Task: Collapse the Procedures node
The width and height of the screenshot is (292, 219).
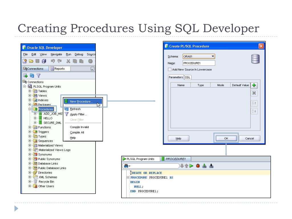Action: (x=30, y=109)
